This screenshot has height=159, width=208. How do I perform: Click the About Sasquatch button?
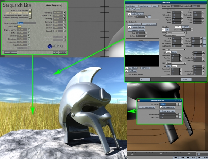pyautogui.click(x=53, y=5)
